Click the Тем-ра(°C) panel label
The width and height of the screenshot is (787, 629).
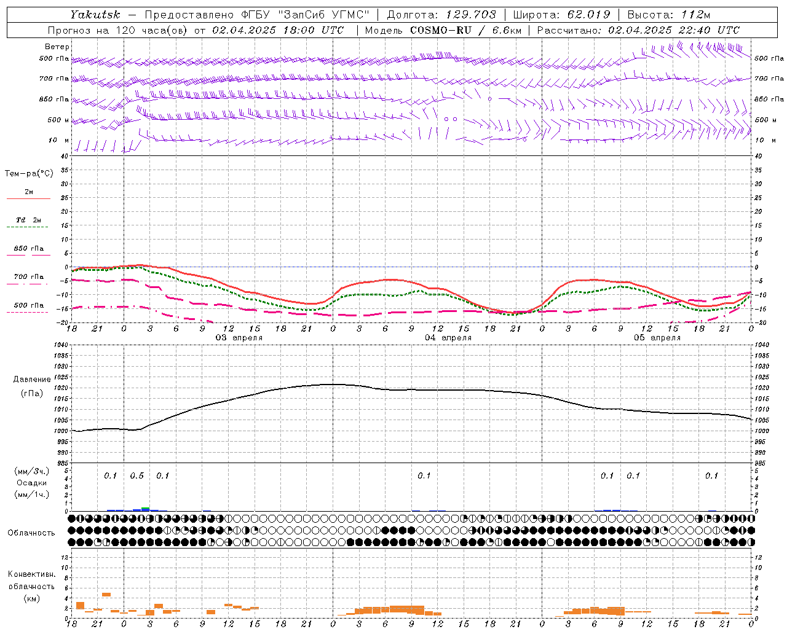tap(29, 174)
